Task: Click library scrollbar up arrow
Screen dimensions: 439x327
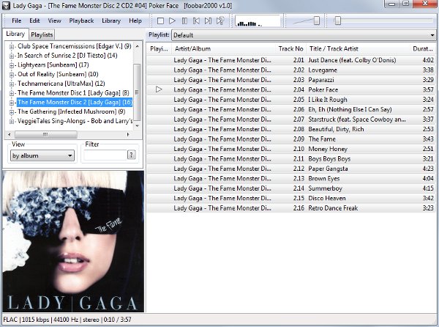Action: pos(138,46)
